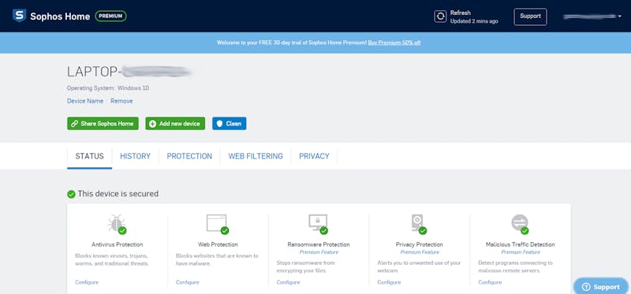631x294 pixels.
Task: Click the 'This device is secured' text
Action: (118, 194)
